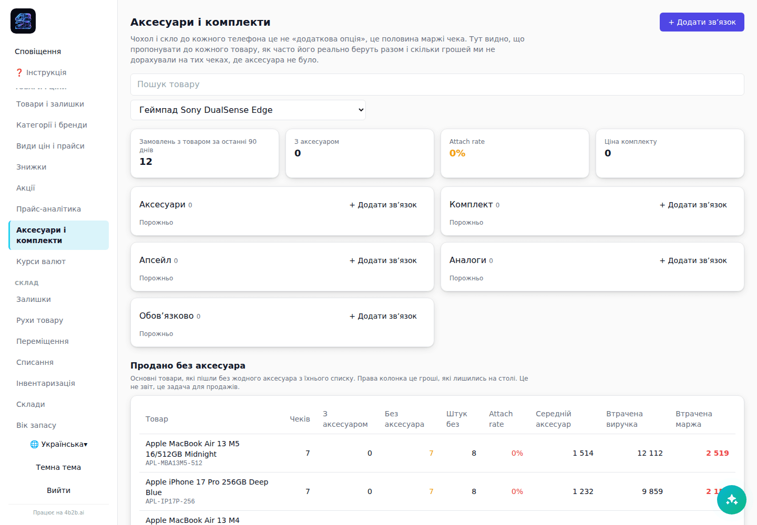Click lost revenue value 9 859
The height and width of the screenshot is (525, 757).
click(652, 491)
